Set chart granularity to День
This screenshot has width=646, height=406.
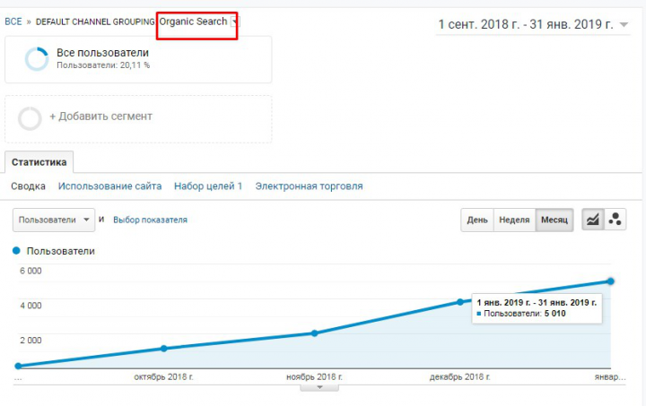coord(477,220)
